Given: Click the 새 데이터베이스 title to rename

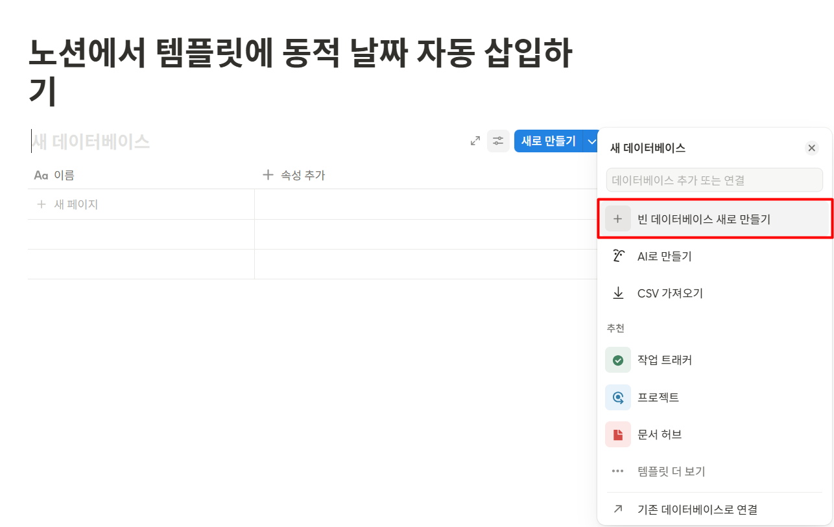Looking at the screenshot, I should (91, 141).
